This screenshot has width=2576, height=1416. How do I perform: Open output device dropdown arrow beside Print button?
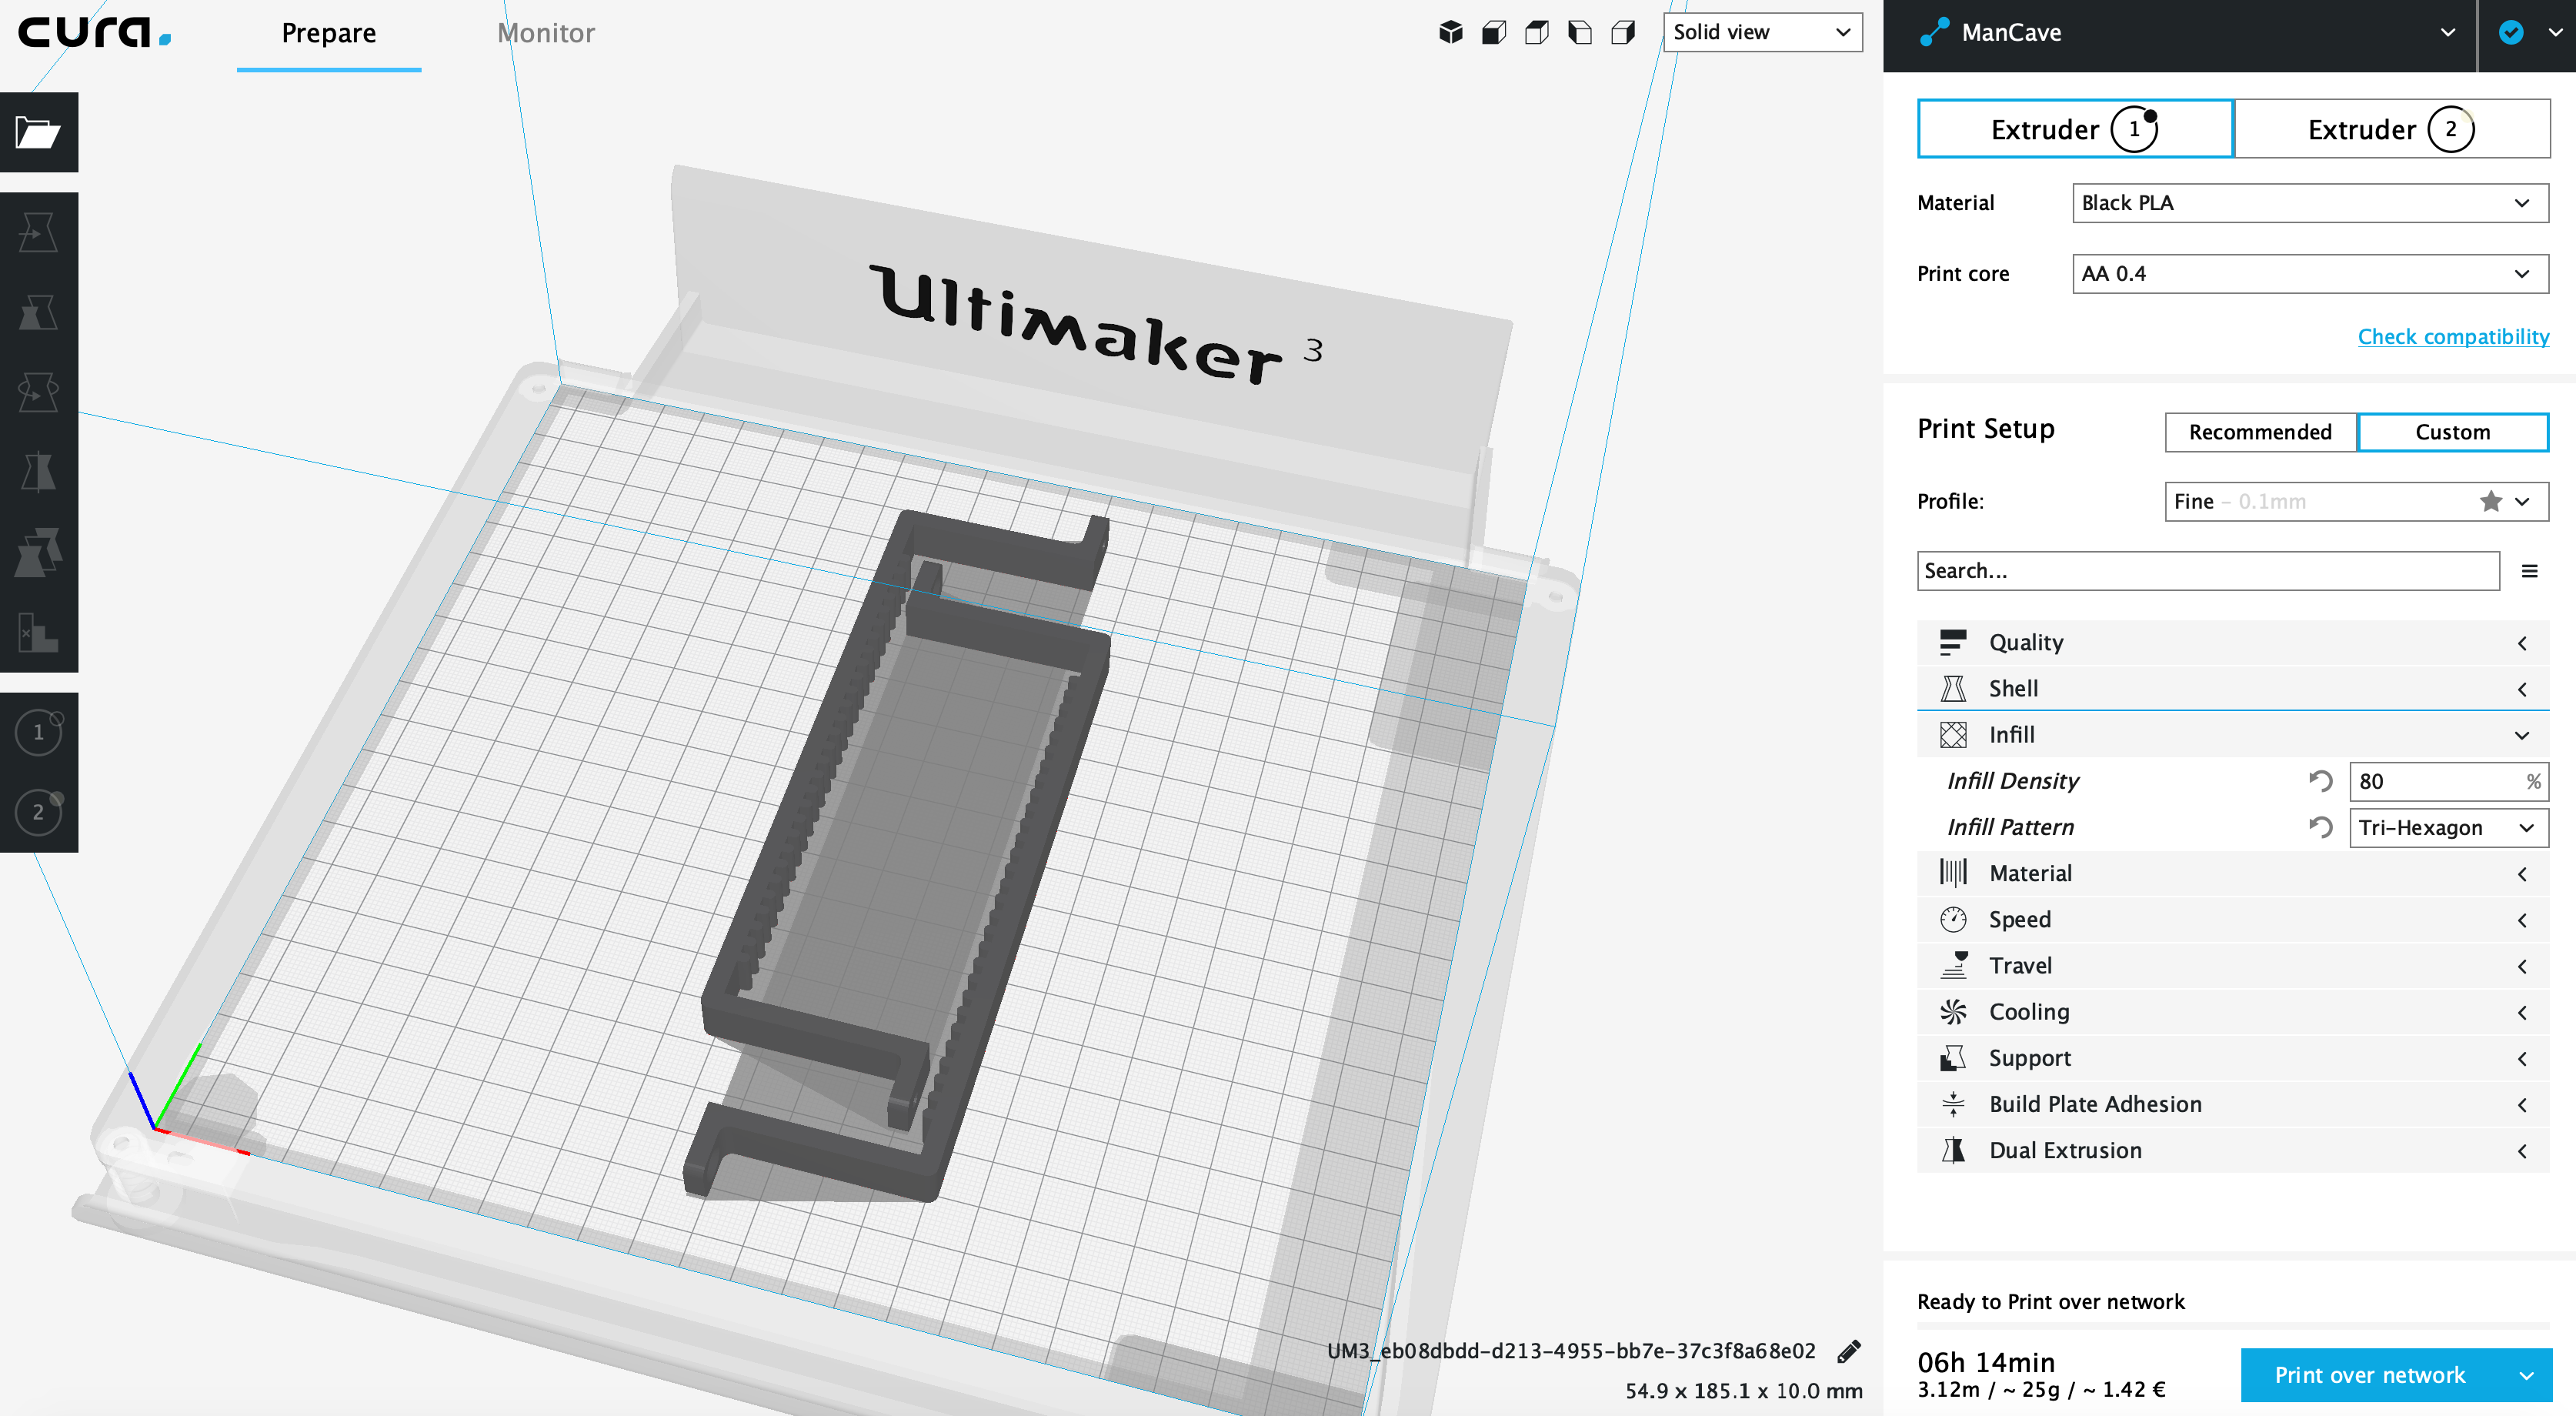coord(2527,1375)
